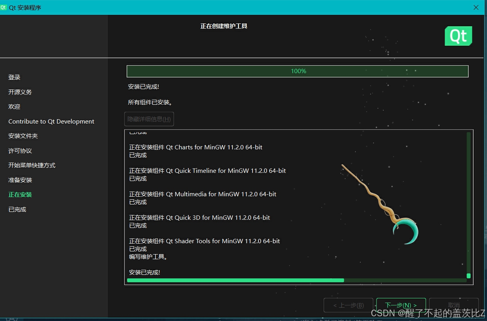The image size is (487, 321).
Task: Select Contribute to Qt Development step
Action: tap(51, 122)
